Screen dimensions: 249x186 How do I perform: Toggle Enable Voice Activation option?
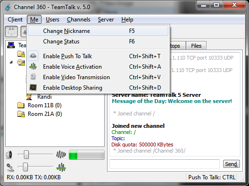click(x=98, y=67)
